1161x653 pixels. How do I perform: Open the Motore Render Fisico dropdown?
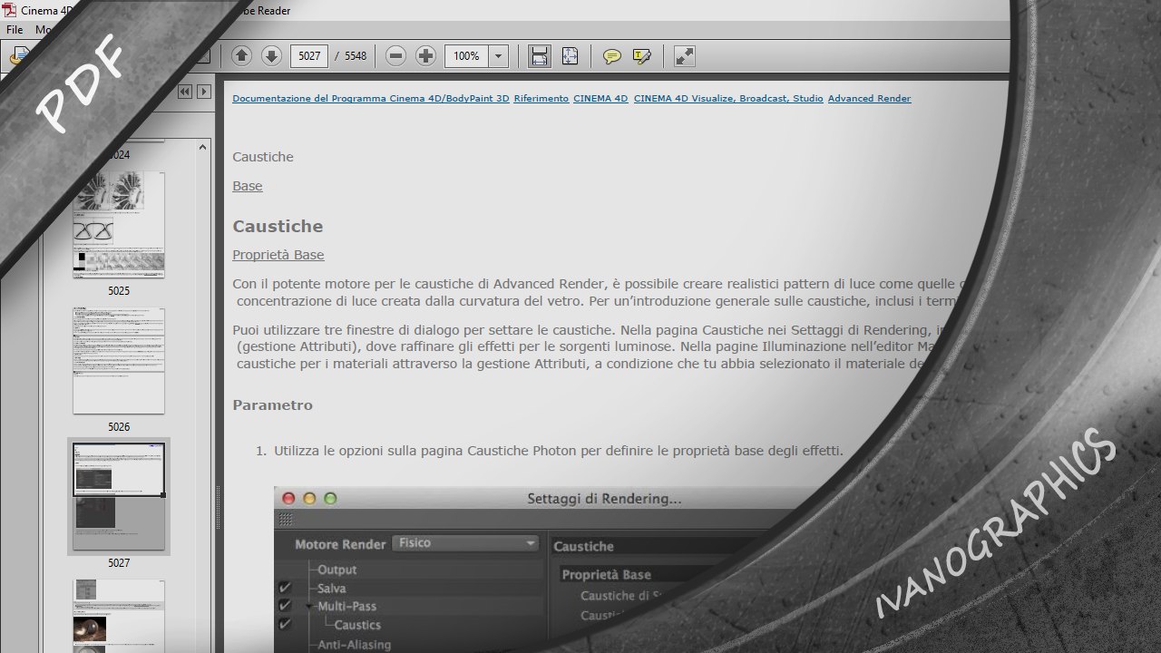point(466,543)
